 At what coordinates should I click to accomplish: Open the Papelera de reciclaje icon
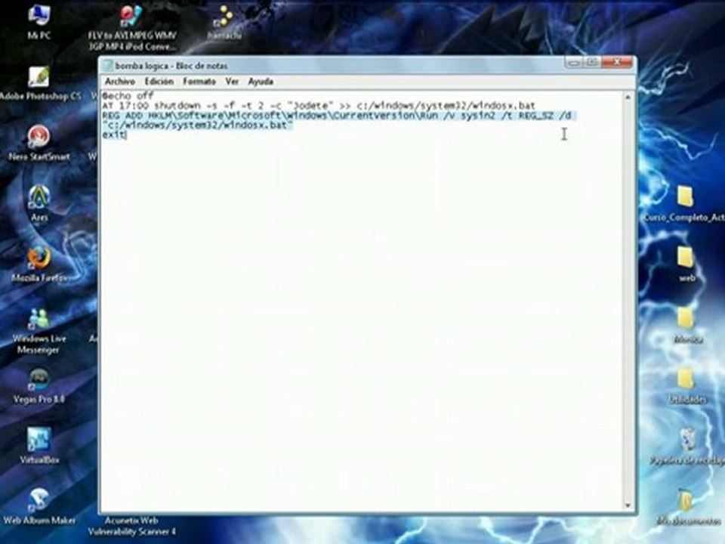[687, 446]
